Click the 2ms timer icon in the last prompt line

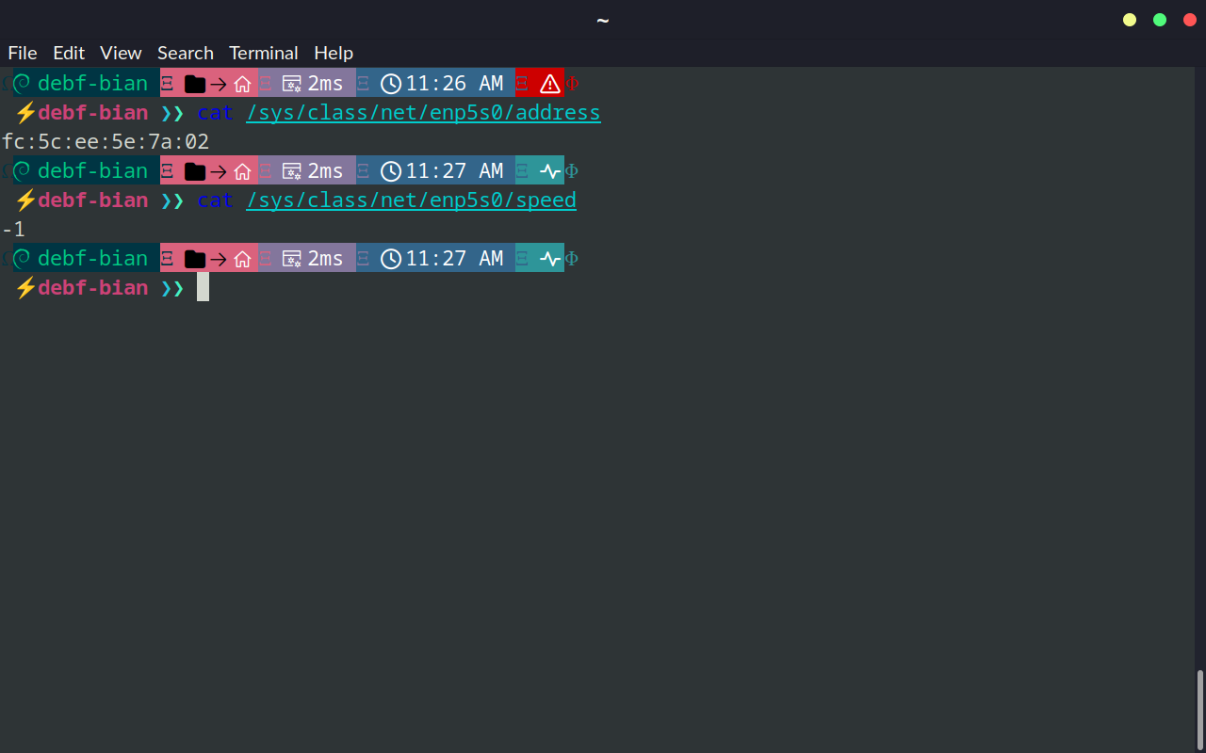pos(292,259)
